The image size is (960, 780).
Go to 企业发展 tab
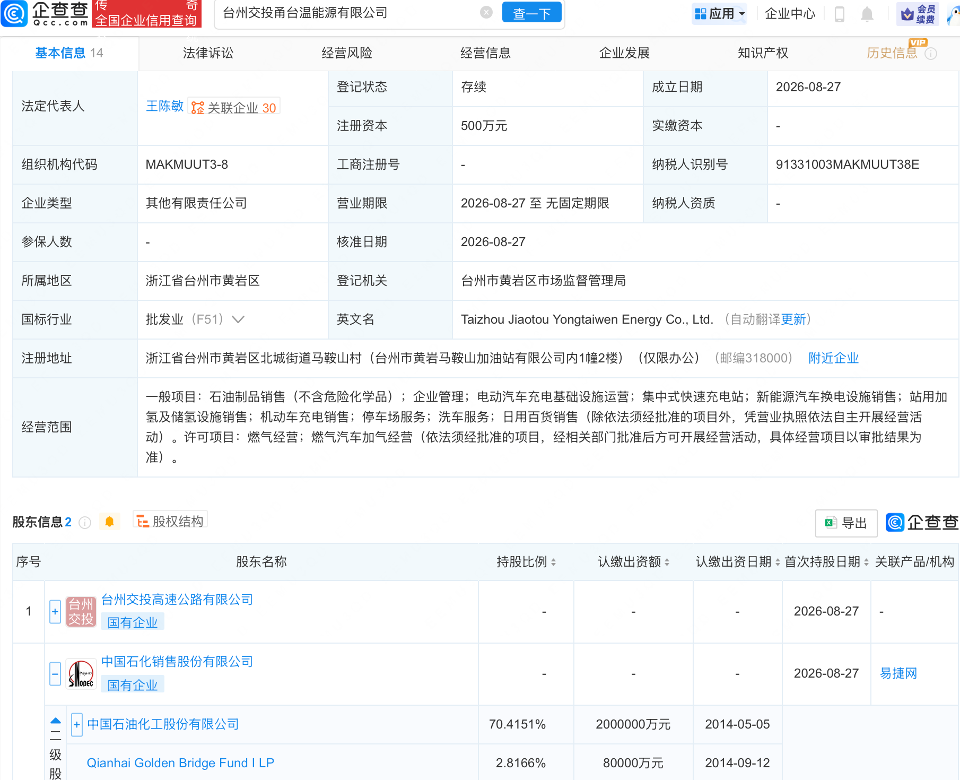pos(624,53)
